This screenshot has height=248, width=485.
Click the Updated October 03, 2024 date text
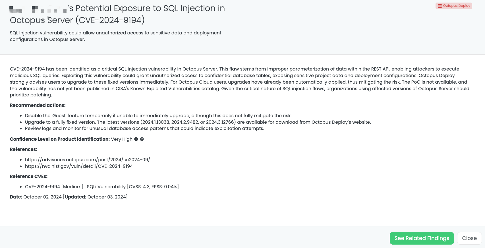(96, 197)
